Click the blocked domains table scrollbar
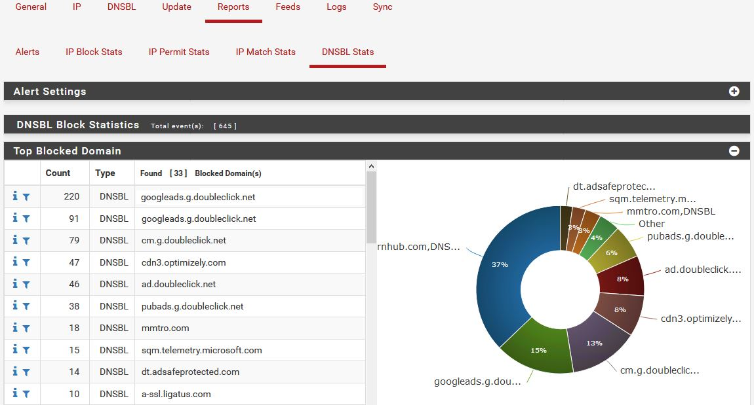This screenshot has width=754, height=405. point(371,209)
